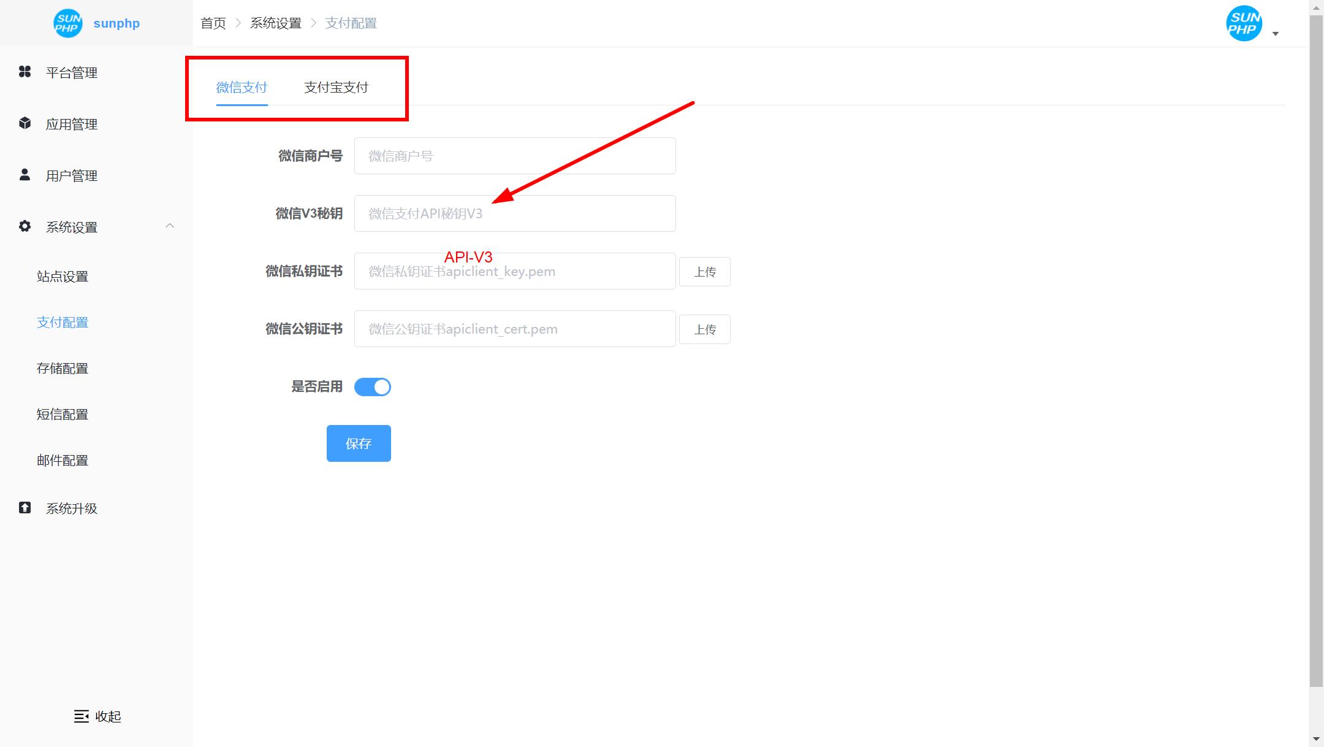
Task: Open 存储配置 submenu item
Action: tap(63, 369)
